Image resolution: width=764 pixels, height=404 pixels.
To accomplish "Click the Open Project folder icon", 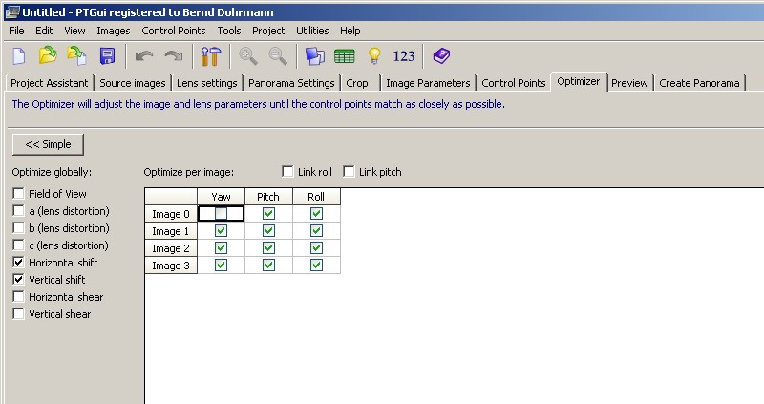I will coord(48,56).
